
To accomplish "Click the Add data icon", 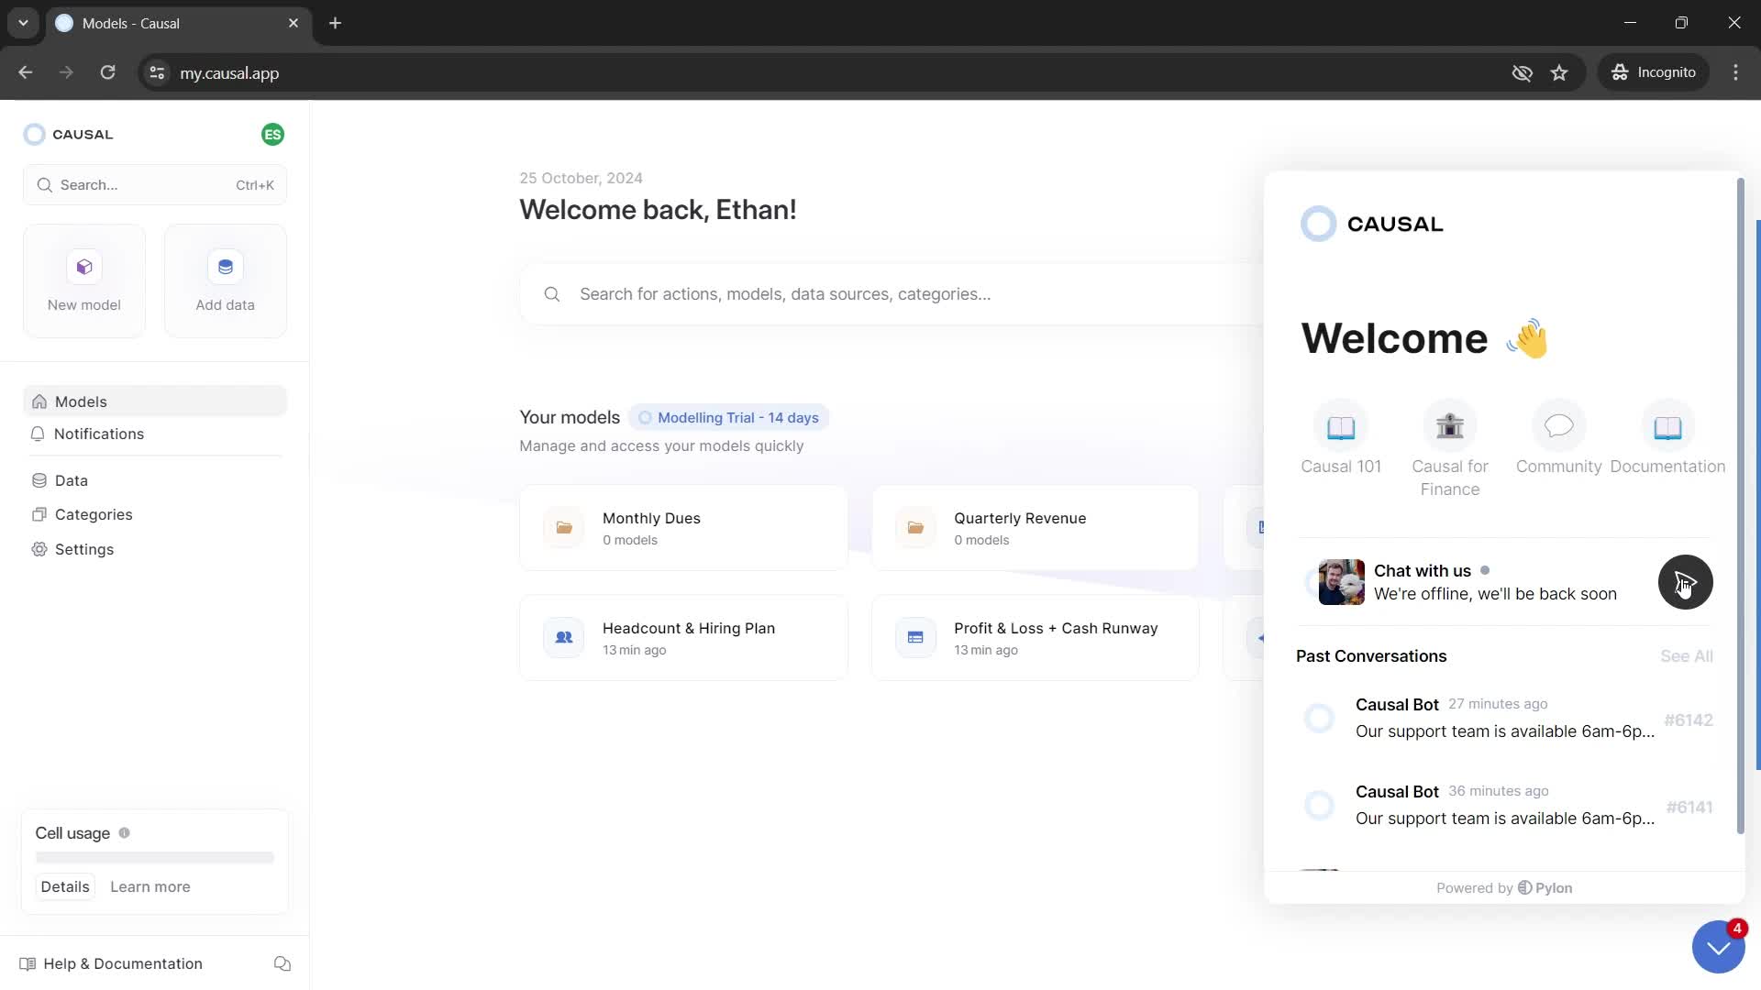I will [x=224, y=266].
